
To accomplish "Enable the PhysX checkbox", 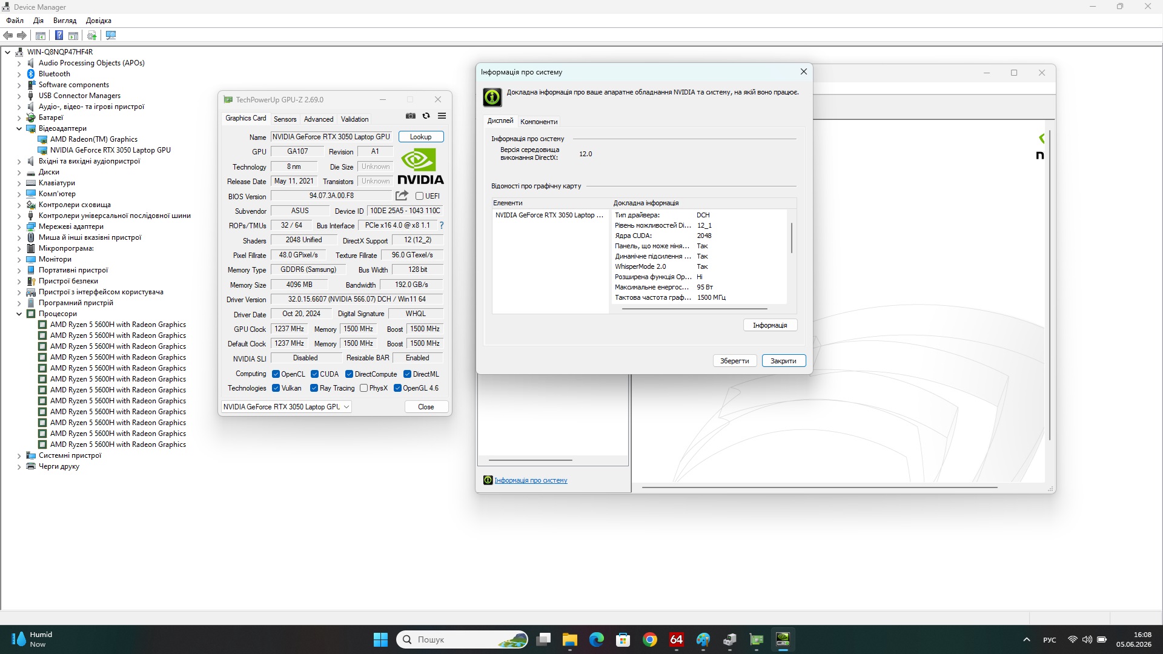I will pos(363,388).
